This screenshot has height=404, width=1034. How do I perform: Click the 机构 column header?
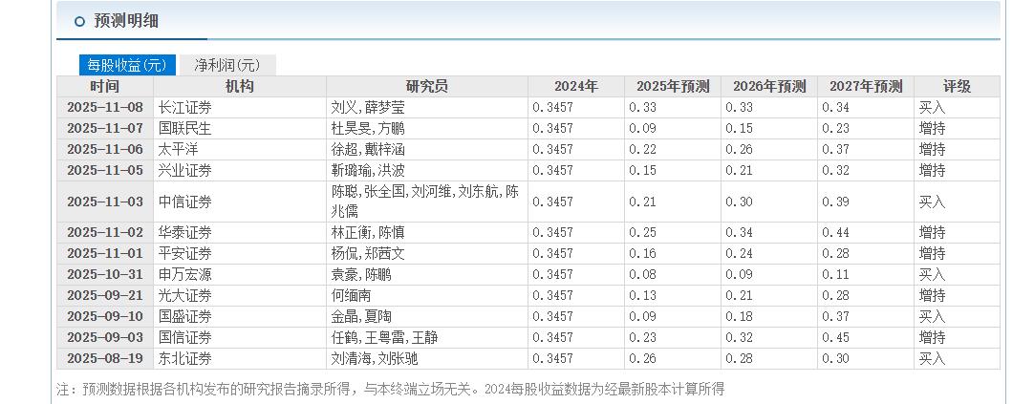(239, 86)
